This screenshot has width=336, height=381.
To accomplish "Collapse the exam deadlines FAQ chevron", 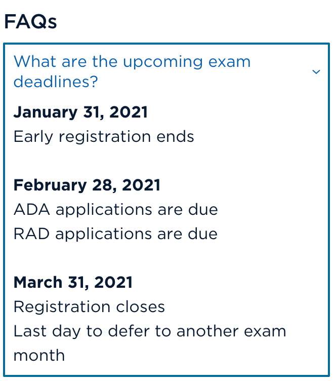I will pos(316,71).
